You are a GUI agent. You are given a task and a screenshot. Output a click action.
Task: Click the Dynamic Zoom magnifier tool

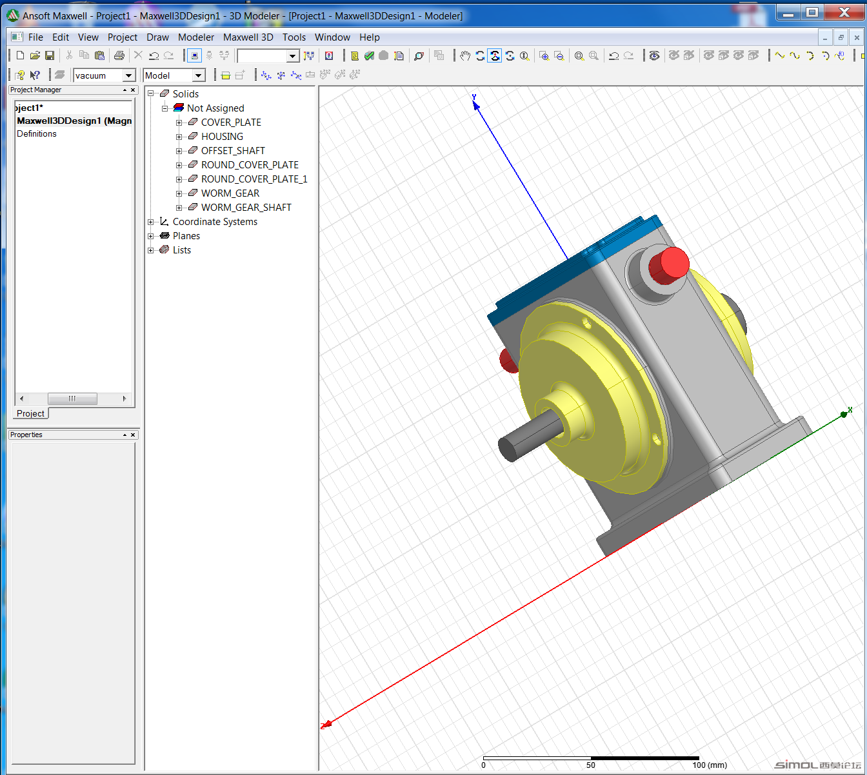pos(524,56)
